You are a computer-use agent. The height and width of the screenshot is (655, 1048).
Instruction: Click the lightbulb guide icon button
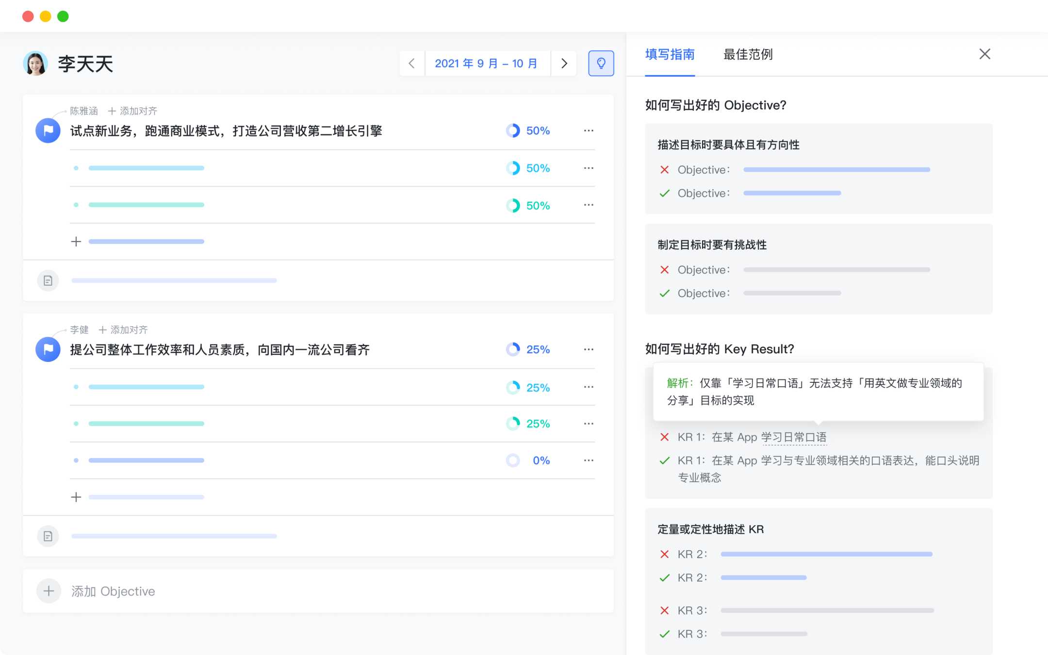(x=601, y=63)
